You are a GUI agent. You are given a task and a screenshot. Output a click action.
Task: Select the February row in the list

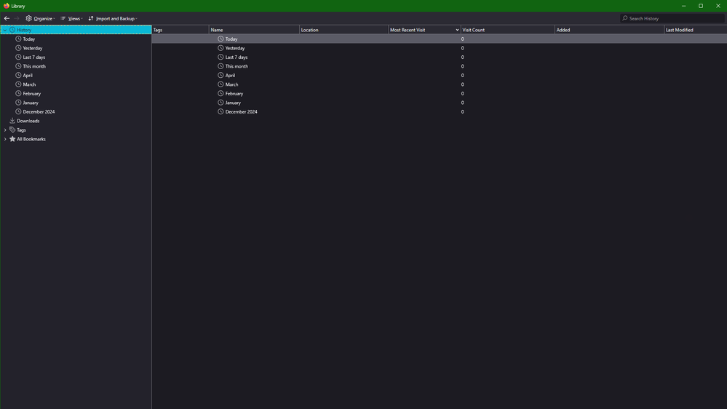click(234, 94)
